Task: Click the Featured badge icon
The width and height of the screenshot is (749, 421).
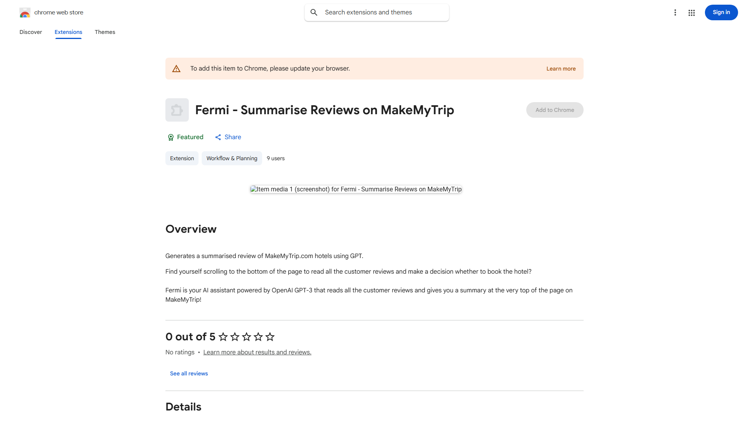Action: tap(171, 137)
